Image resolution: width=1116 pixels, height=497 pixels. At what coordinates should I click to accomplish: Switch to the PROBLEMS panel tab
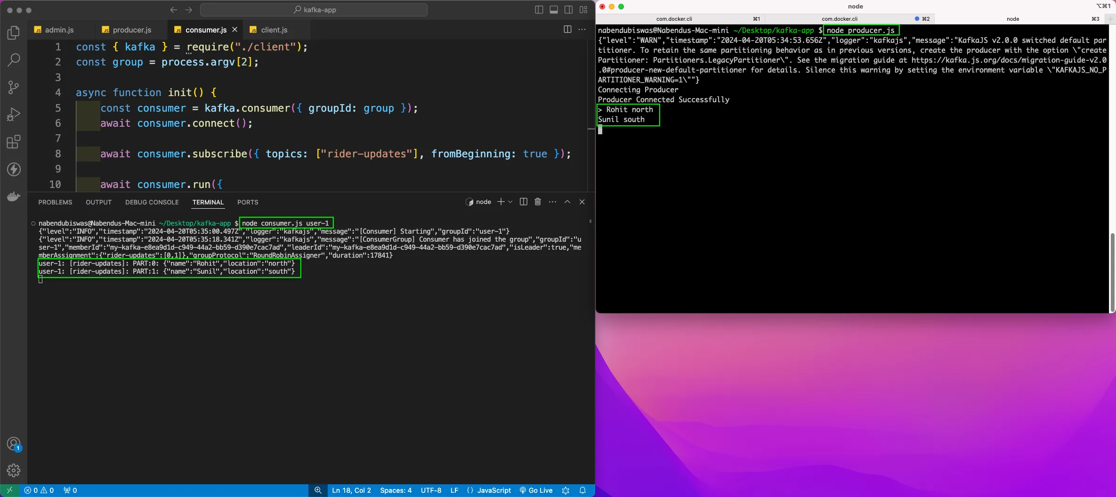(55, 202)
